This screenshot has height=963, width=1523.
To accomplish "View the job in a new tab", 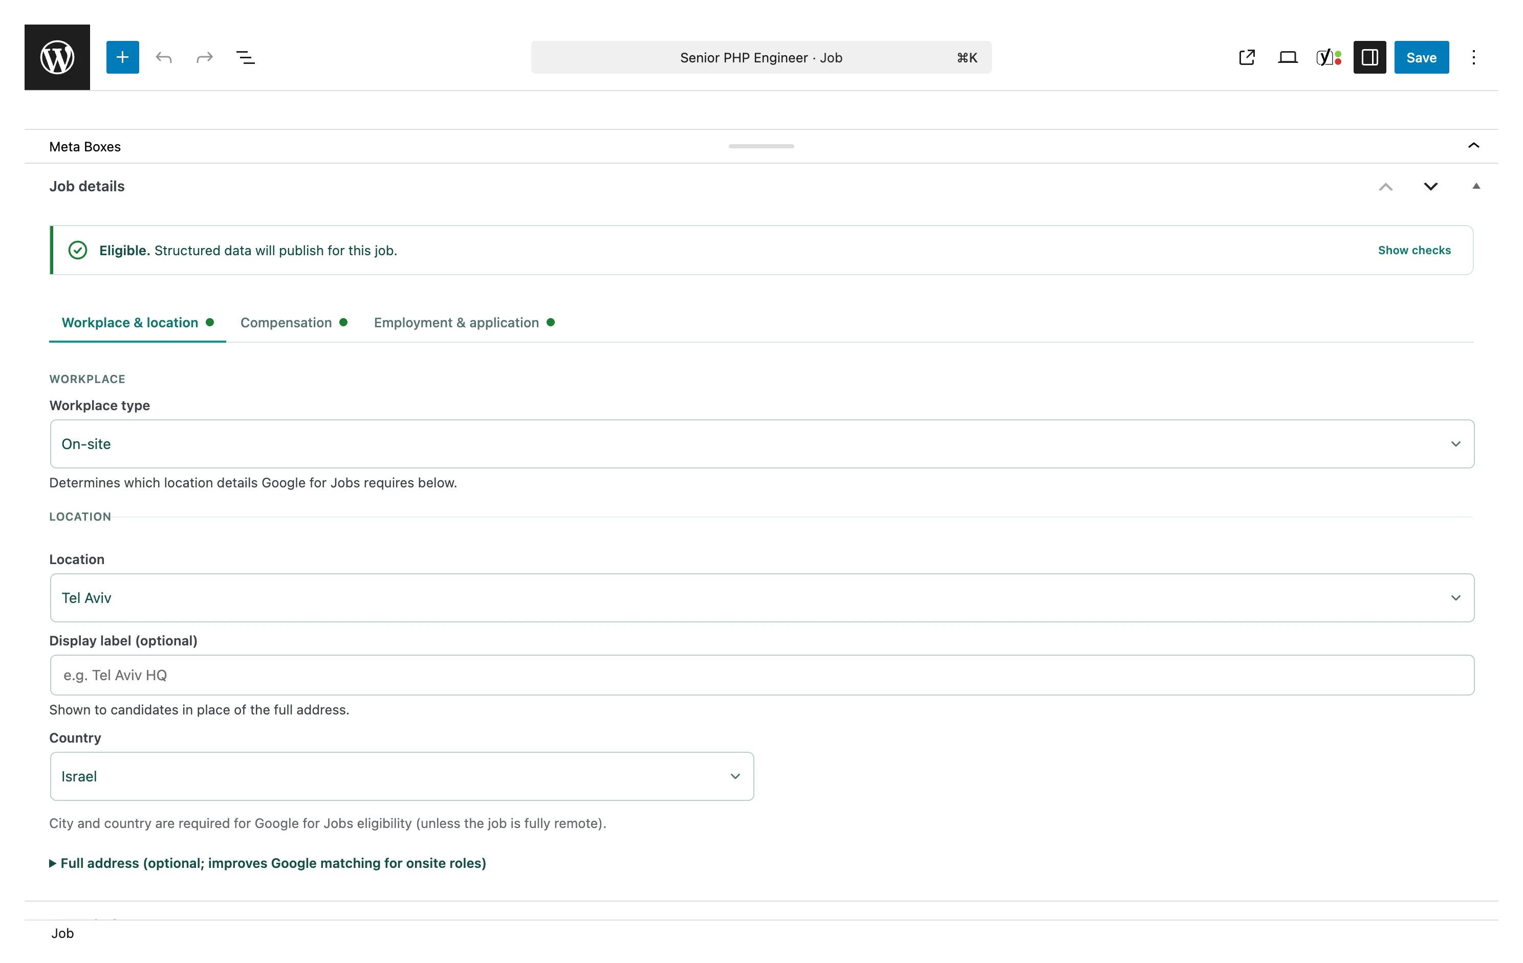I will (1247, 57).
